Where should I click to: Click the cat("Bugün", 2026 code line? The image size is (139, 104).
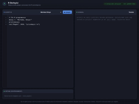(24, 24)
